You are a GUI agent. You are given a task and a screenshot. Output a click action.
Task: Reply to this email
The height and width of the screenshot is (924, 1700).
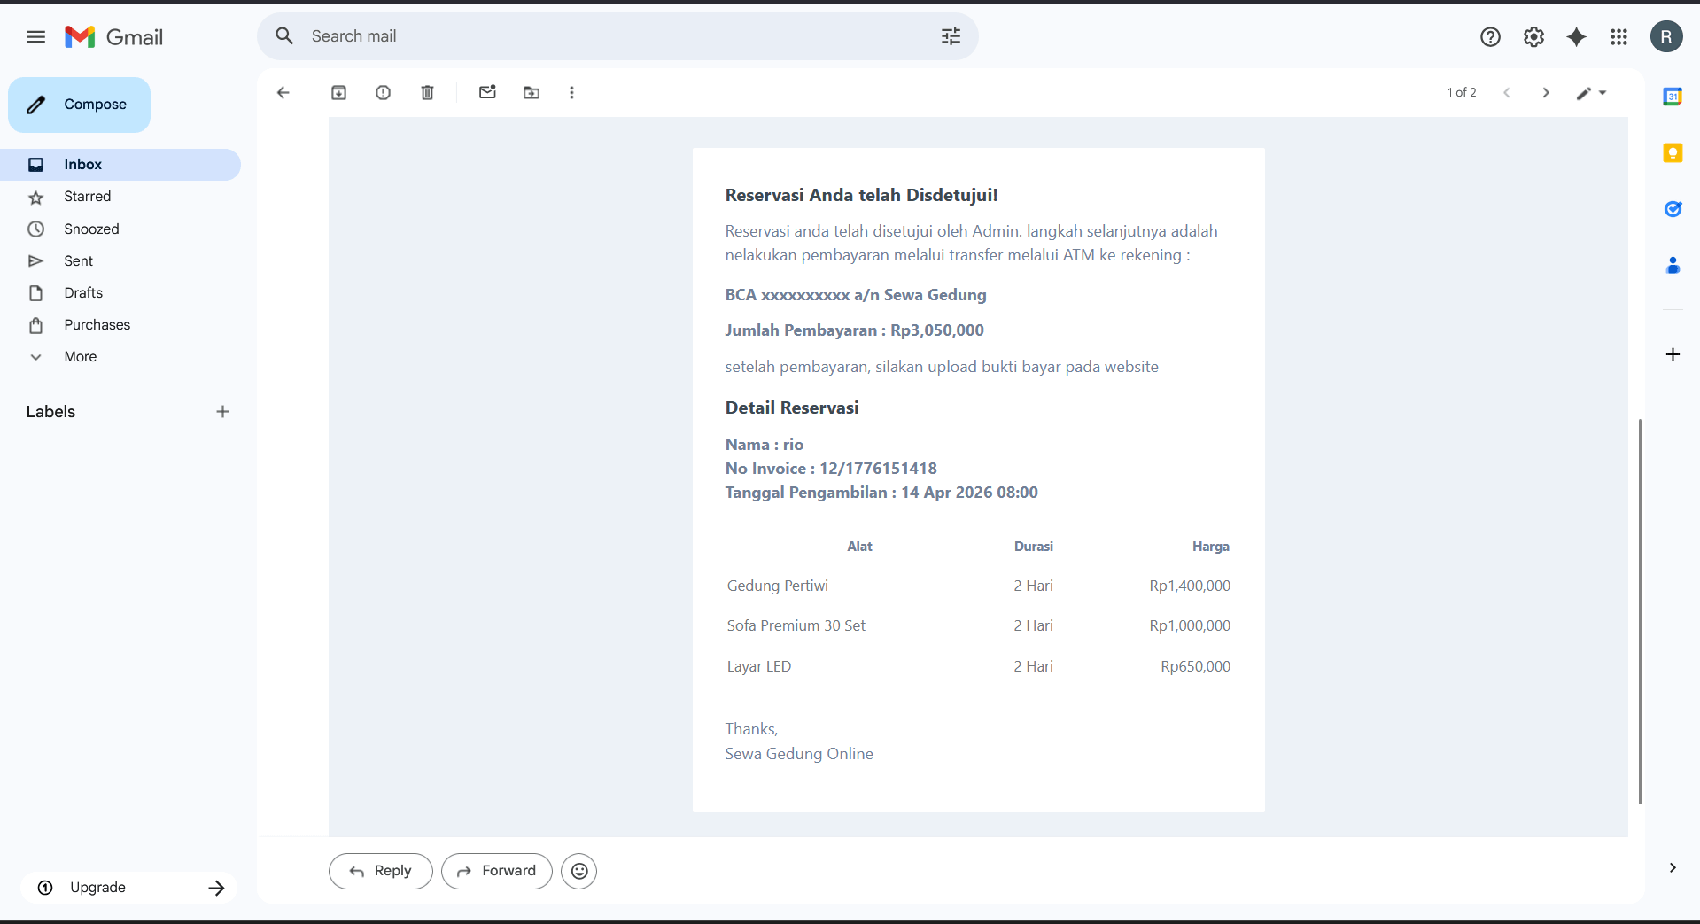click(x=381, y=871)
